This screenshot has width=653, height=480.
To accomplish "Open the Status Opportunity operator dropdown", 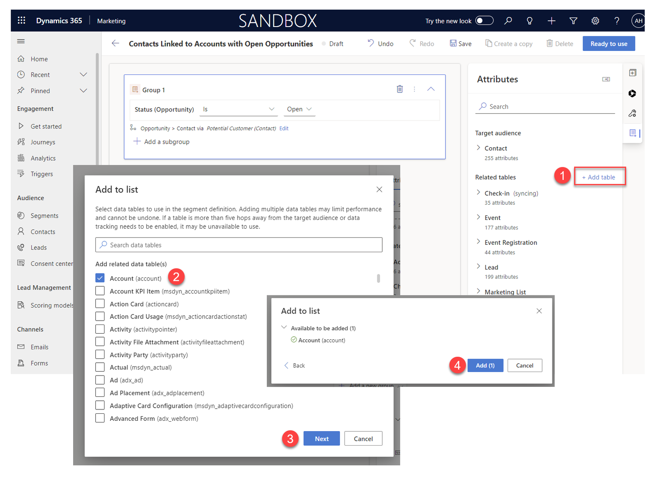I will 239,109.
